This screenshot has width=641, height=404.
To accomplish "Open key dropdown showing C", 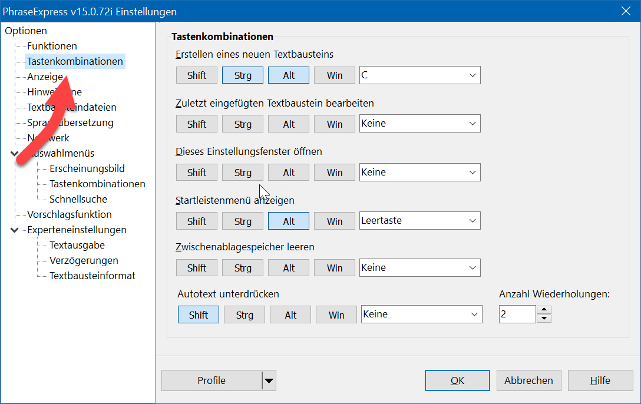I will (x=420, y=75).
